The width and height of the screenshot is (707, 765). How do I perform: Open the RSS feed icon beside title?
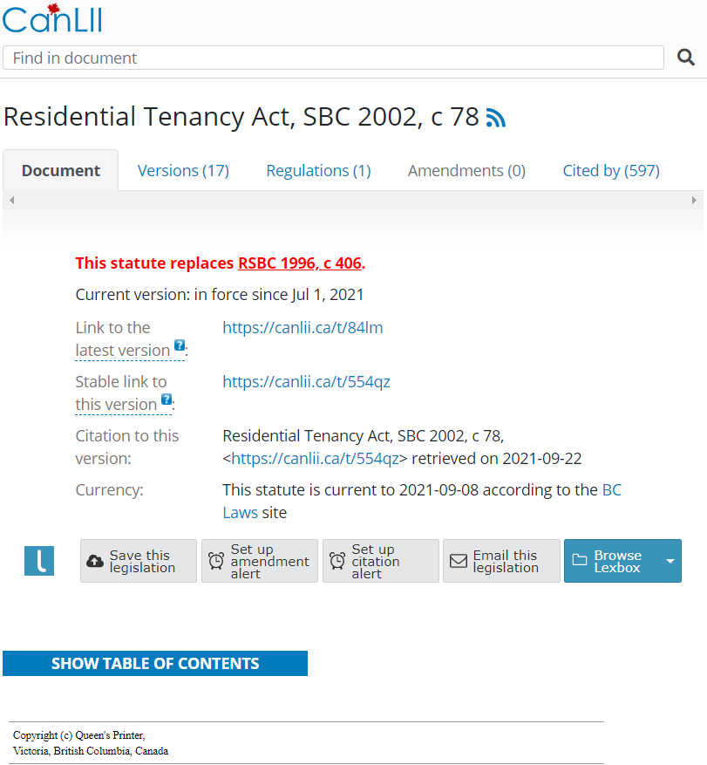click(496, 118)
